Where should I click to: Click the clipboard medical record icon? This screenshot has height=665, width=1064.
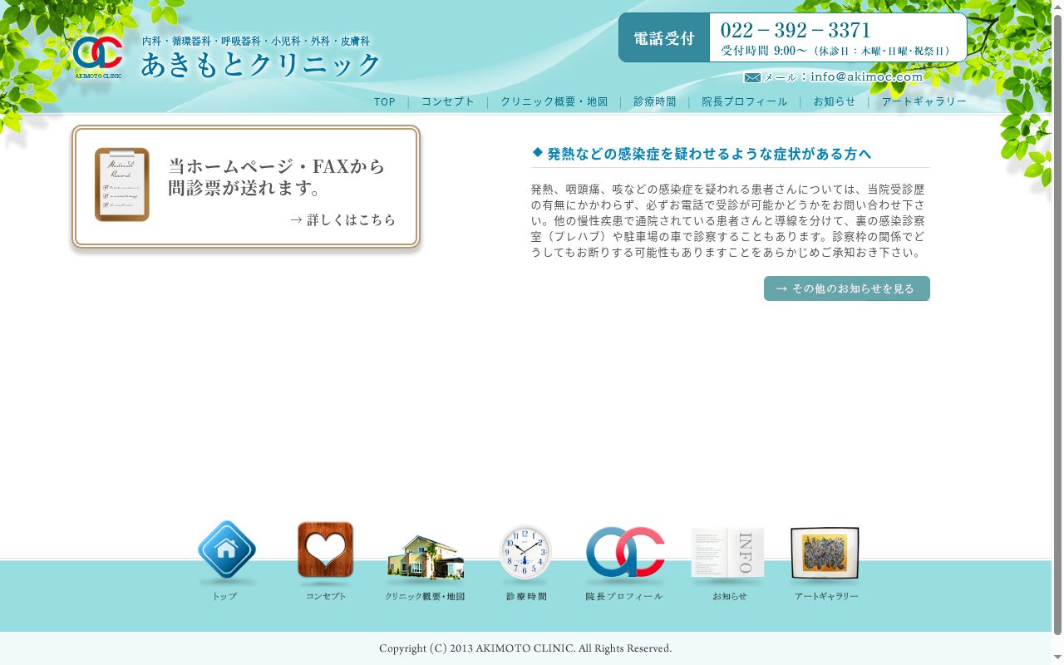pos(122,185)
